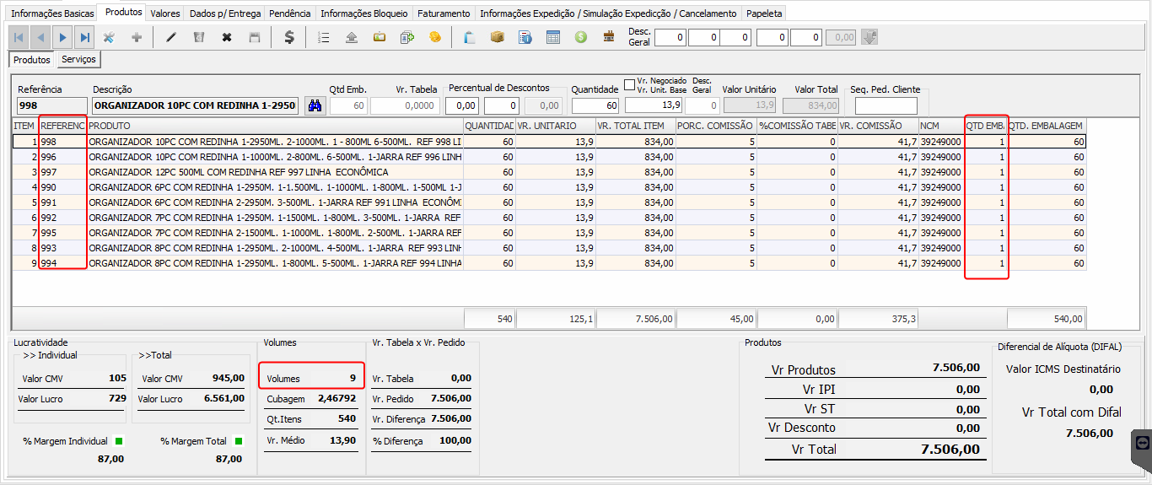The height and width of the screenshot is (485, 1152).
Task: Click the green dollar coin icon
Action: 581,37
